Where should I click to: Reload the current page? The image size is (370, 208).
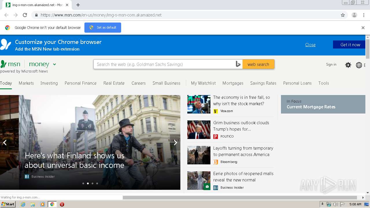click(x=25, y=15)
